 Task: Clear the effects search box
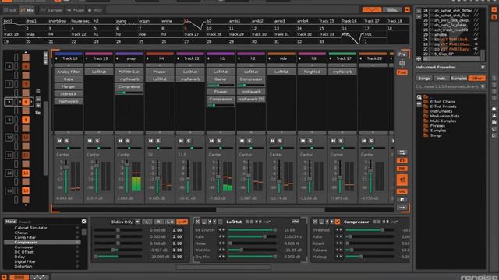(83, 222)
